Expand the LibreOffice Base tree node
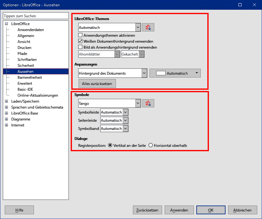Screen dimensions: 262x219 7,113
